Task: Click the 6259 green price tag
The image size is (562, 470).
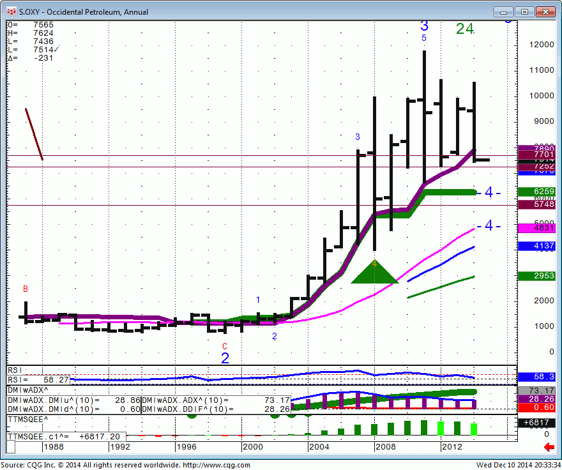Action: tap(536, 192)
